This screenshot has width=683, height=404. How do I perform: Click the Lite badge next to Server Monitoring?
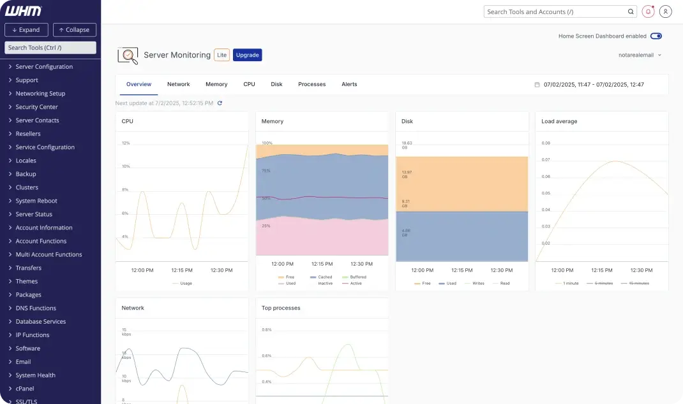tap(221, 55)
